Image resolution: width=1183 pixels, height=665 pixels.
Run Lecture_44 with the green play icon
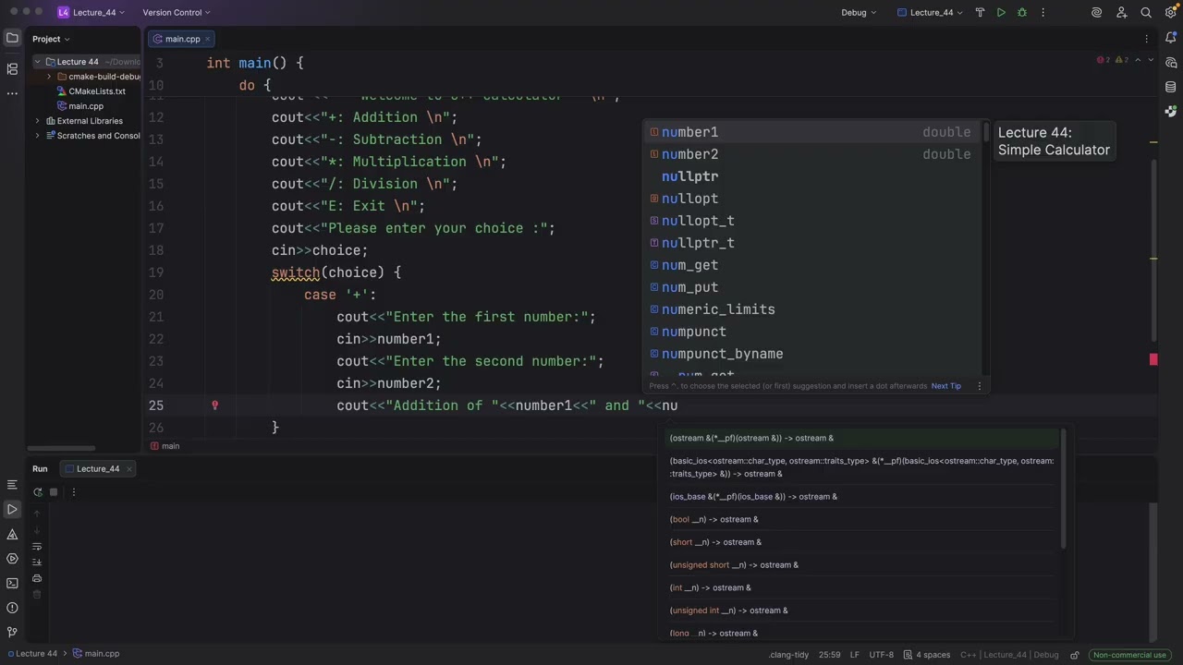pyautogui.click(x=1001, y=13)
